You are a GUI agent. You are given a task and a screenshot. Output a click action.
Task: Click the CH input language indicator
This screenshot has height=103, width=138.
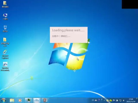[x=93, y=100]
